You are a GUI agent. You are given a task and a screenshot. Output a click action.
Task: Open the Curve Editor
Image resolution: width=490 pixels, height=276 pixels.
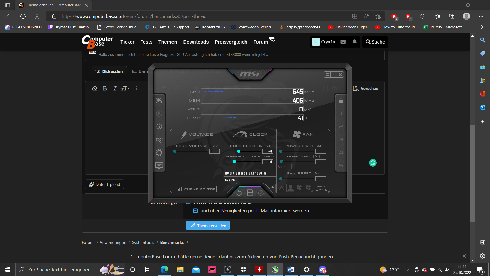197,189
